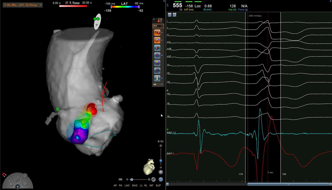Switch to the RAO view
The width and height of the screenshot is (332, 190).
tap(135, 185)
